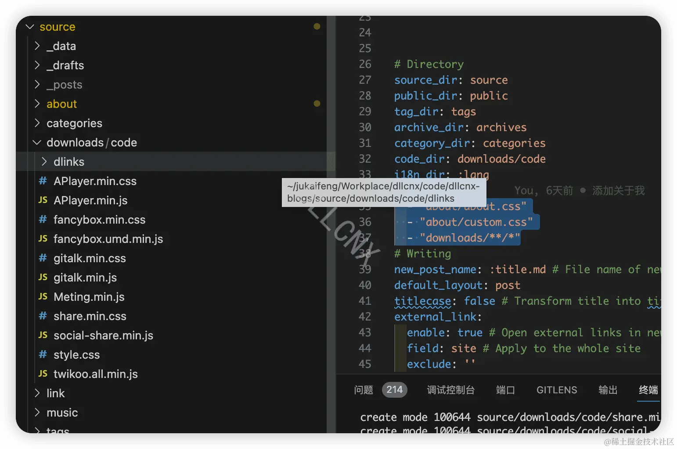Select the about folder label
677x449 pixels.
pos(61,104)
